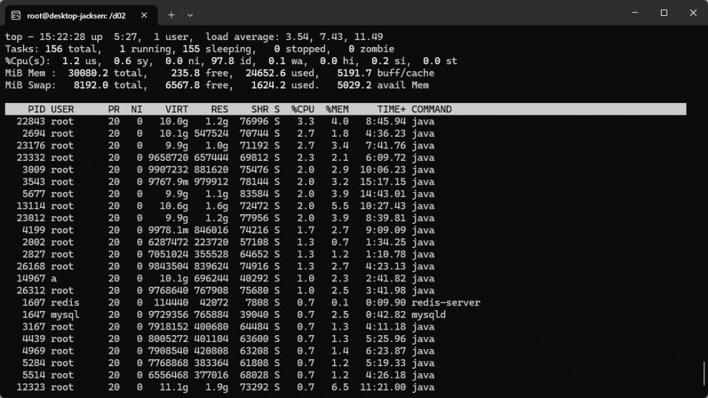The width and height of the screenshot is (708, 398).
Task: Click the %MEM column header
Action: [x=337, y=109]
